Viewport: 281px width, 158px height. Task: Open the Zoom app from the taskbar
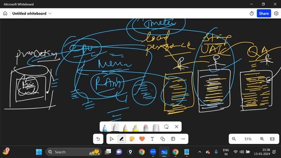click(153, 152)
